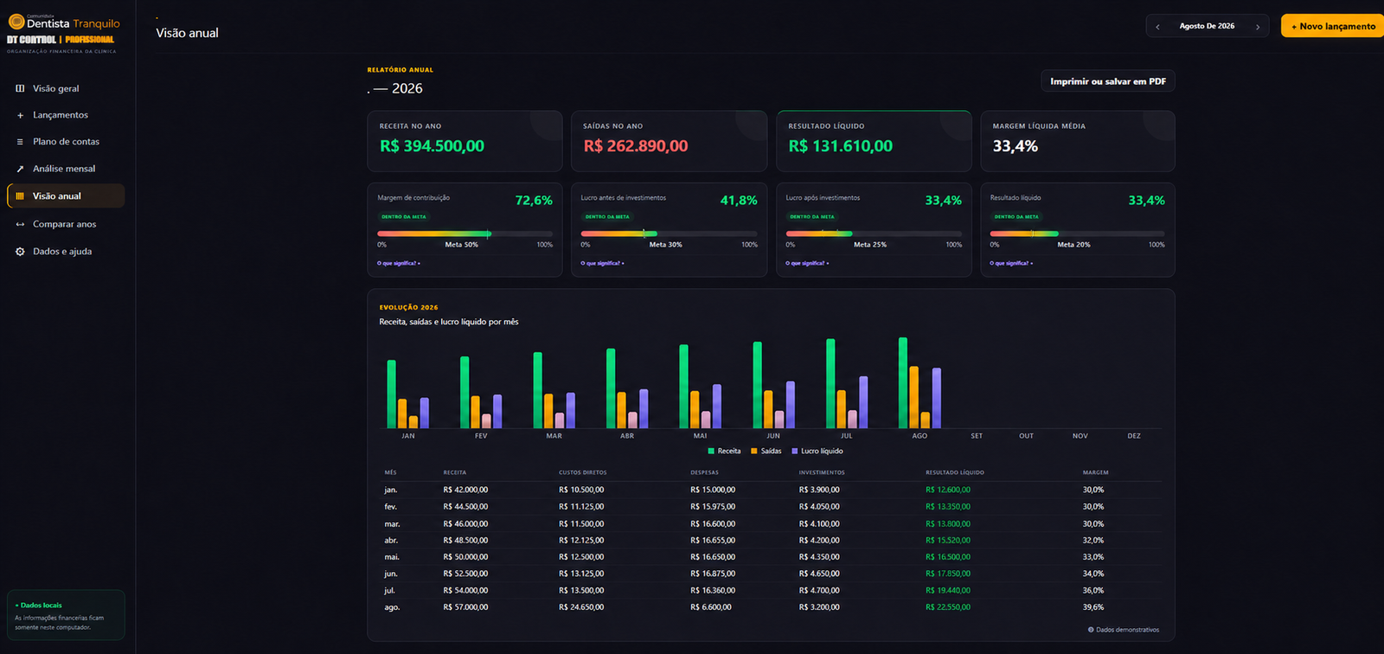1384x654 pixels.
Task: Click the Margem de contribuição progress bar
Action: coord(465,234)
